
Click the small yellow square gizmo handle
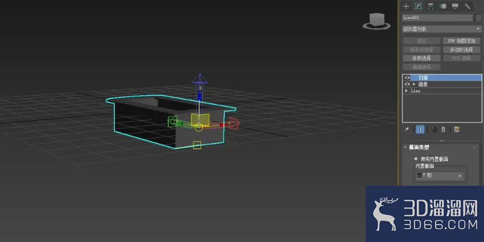point(197,145)
